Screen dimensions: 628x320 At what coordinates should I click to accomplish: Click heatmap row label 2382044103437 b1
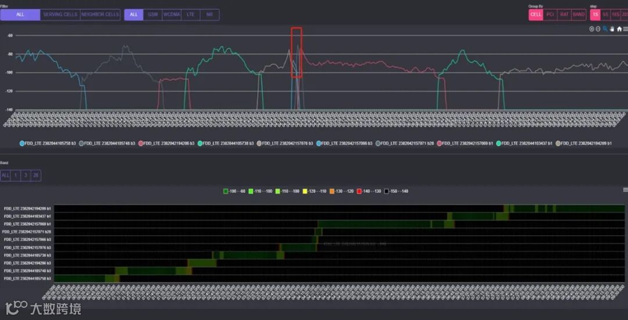27,216
